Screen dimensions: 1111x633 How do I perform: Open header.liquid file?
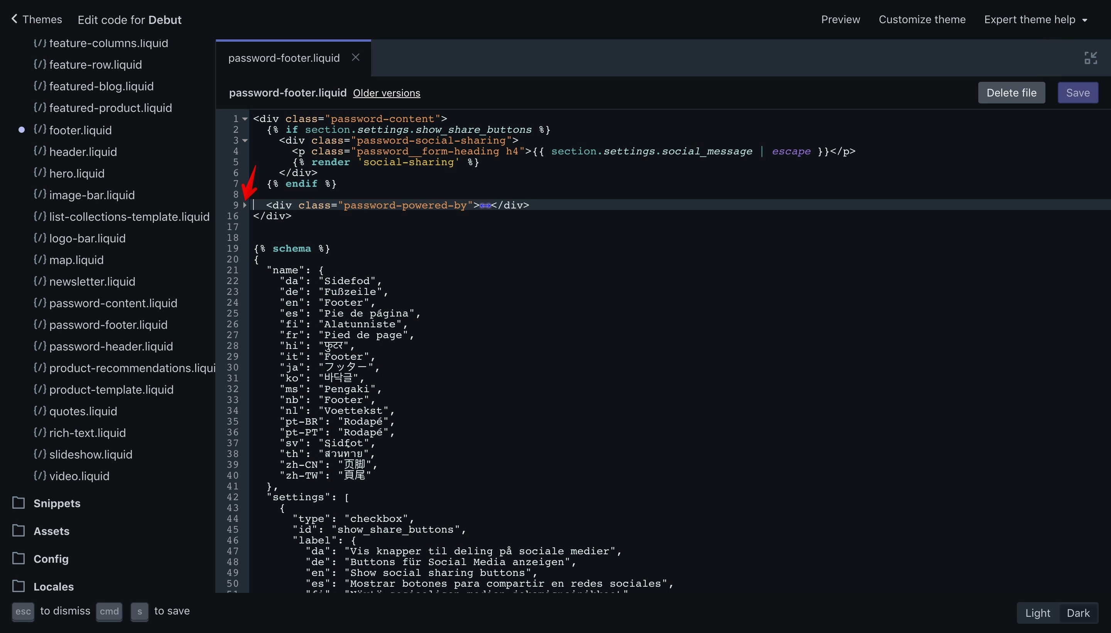(83, 152)
